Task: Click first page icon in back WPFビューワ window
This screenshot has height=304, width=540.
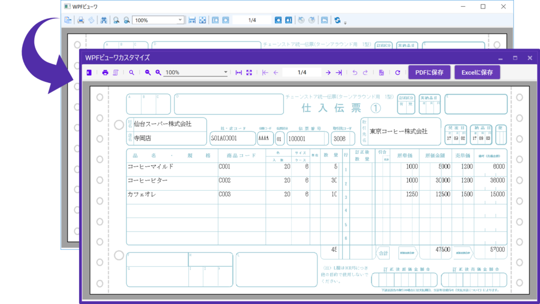Action: [x=215, y=21]
